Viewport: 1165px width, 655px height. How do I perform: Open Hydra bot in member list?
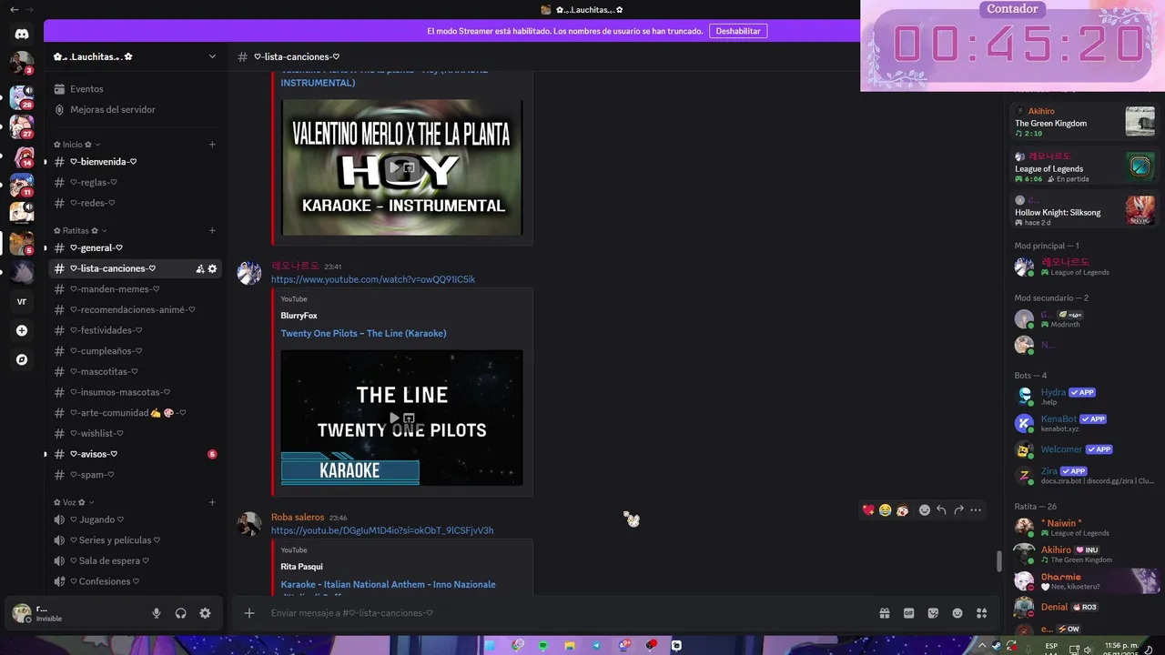1083,396
